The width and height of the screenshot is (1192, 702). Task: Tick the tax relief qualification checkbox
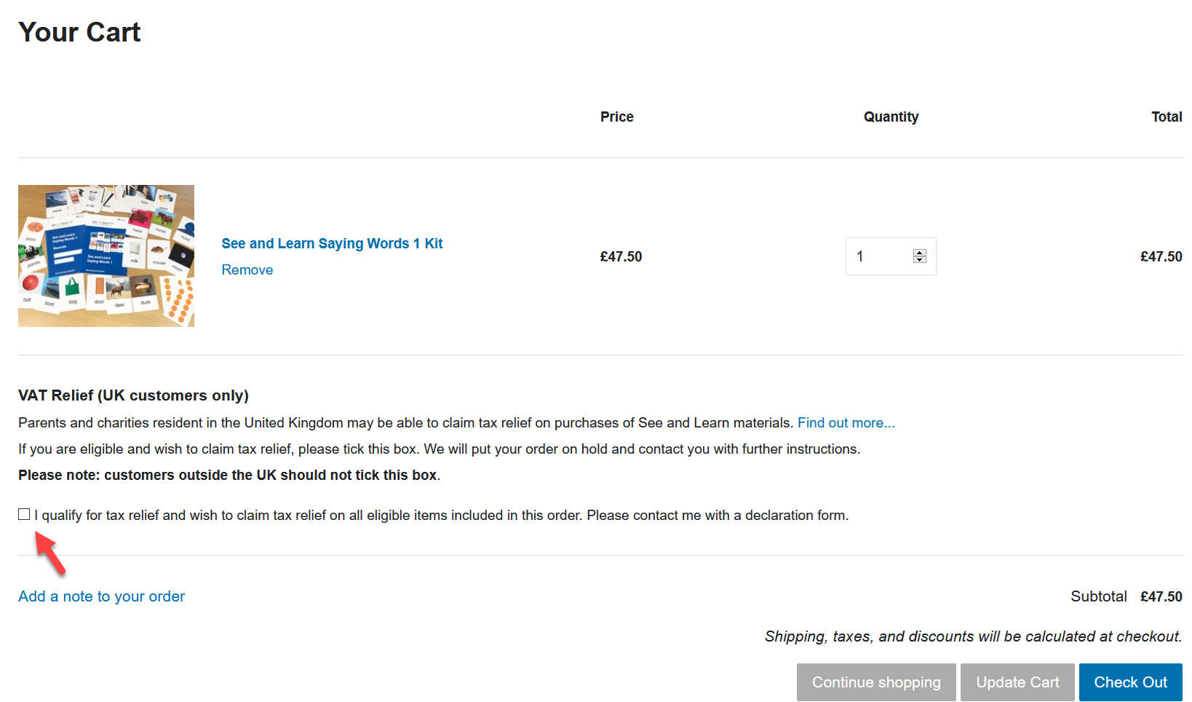(x=24, y=514)
